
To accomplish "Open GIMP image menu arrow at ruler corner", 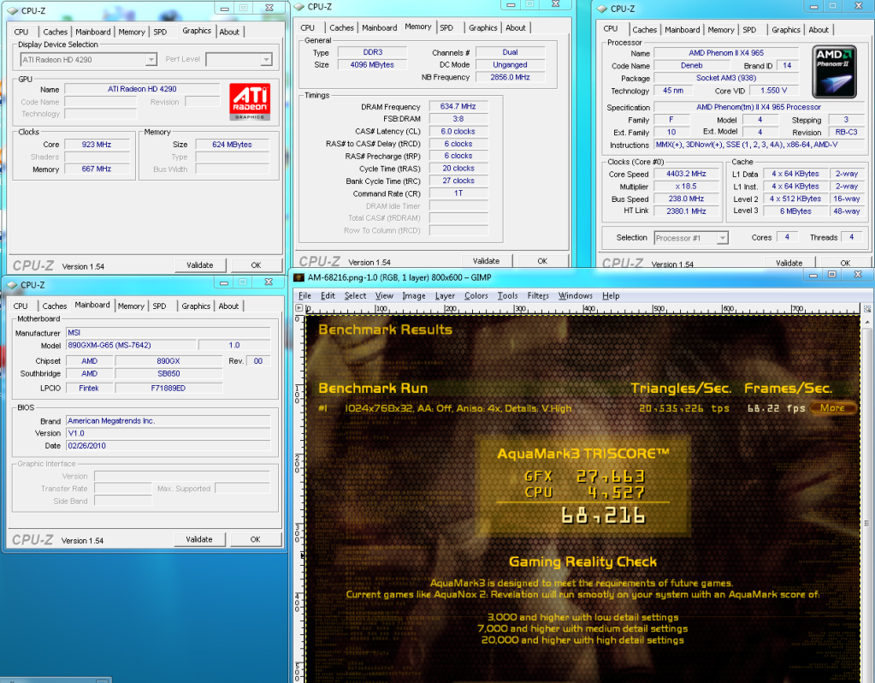I will (299, 307).
